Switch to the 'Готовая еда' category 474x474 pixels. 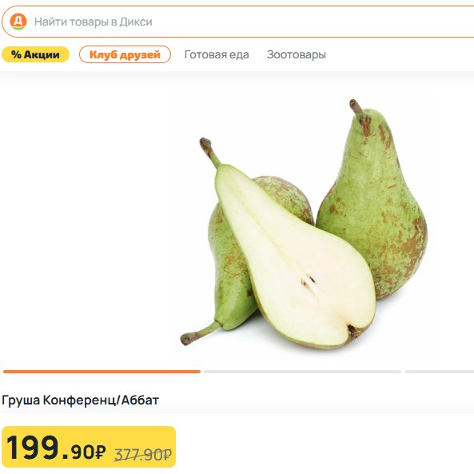(217, 54)
